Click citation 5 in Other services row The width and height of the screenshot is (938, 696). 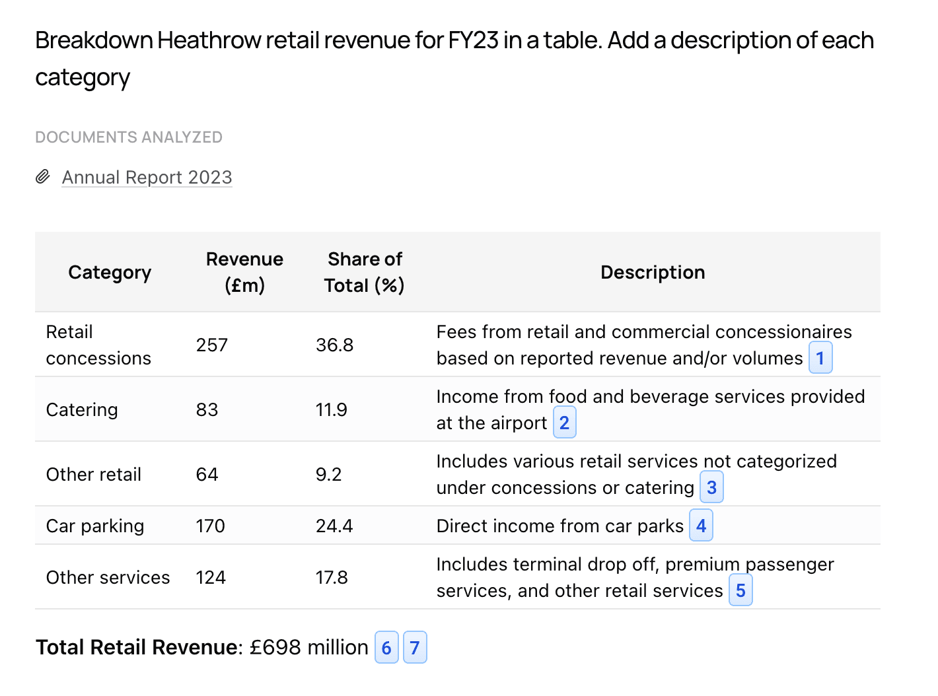(740, 590)
